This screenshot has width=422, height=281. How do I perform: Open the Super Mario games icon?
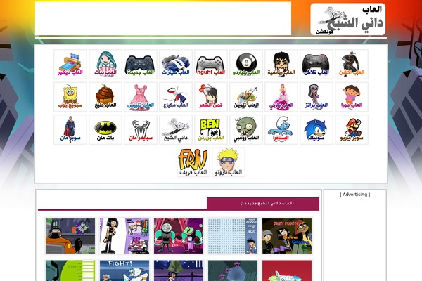point(352,129)
